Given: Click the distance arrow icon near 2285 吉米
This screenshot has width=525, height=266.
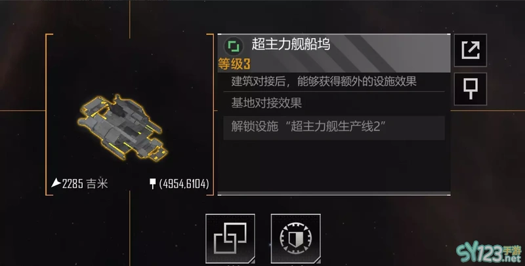Looking at the screenshot, I should coord(56,183).
